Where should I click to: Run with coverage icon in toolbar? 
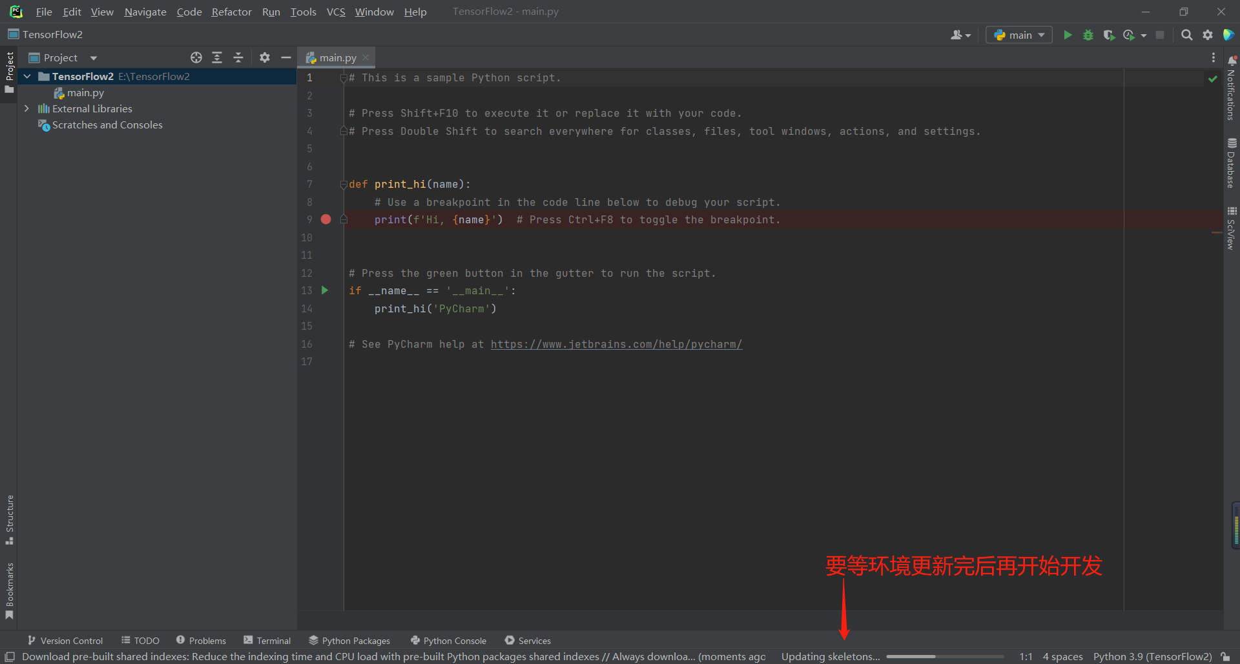1109,35
